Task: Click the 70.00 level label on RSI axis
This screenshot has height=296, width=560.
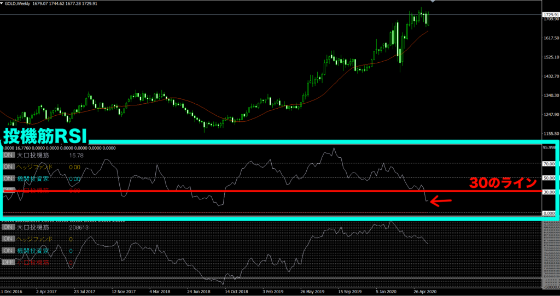Action: point(550,163)
